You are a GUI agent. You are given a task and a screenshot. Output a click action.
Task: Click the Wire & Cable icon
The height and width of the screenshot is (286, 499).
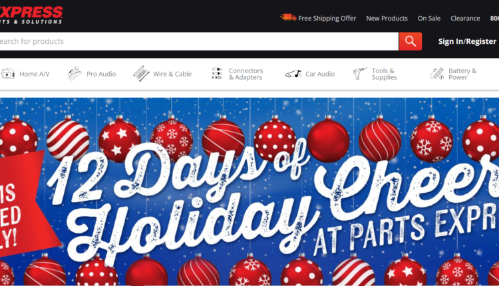point(141,74)
